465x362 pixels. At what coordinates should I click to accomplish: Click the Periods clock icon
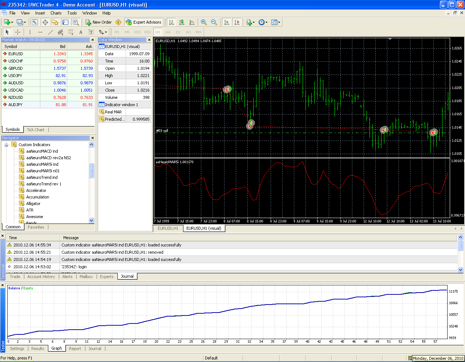pyautogui.click(x=262, y=22)
